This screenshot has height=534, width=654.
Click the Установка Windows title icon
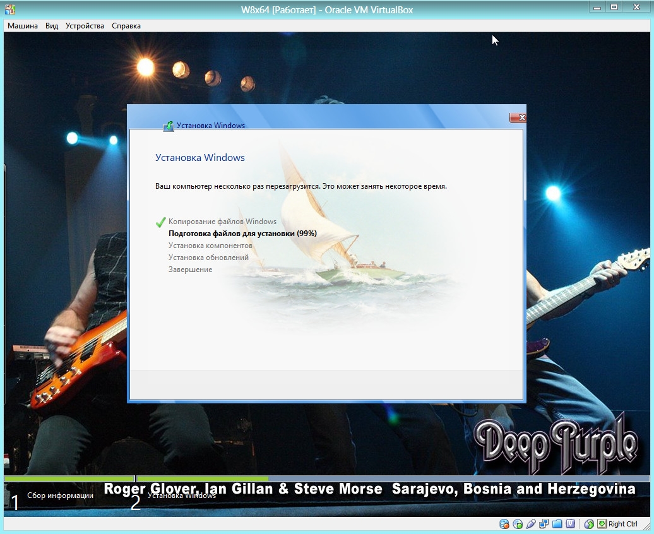(169, 126)
